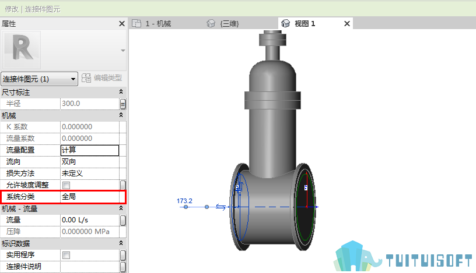The width and height of the screenshot is (476, 273).
Task: Click the 173.2 dimension text
Action: point(184,201)
